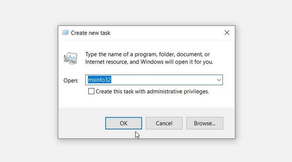292x162 pixels.
Task: Click the 'Create new task' title text
Action: point(90,33)
